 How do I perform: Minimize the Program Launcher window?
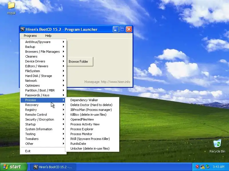pyautogui.click(x=116, y=29)
